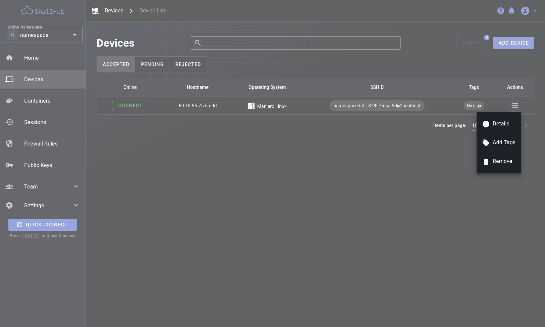Click the Home house icon

(x=9, y=58)
